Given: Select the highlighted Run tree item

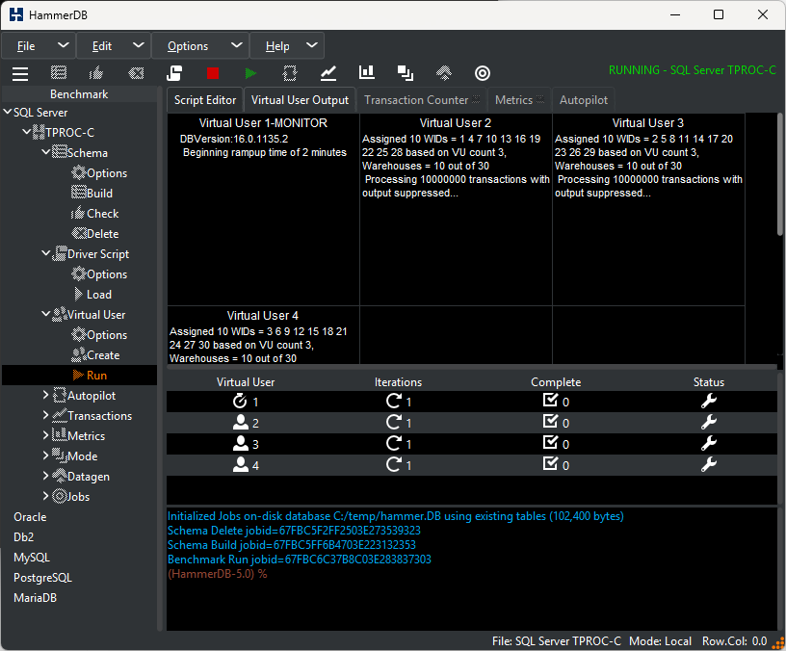Looking at the screenshot, I should (x=80, y=376).
